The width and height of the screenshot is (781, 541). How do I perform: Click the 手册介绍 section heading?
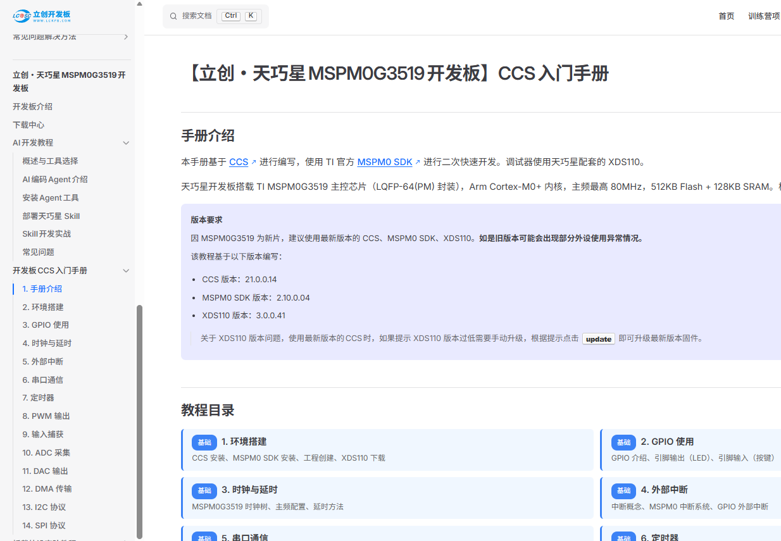(208, 135)
